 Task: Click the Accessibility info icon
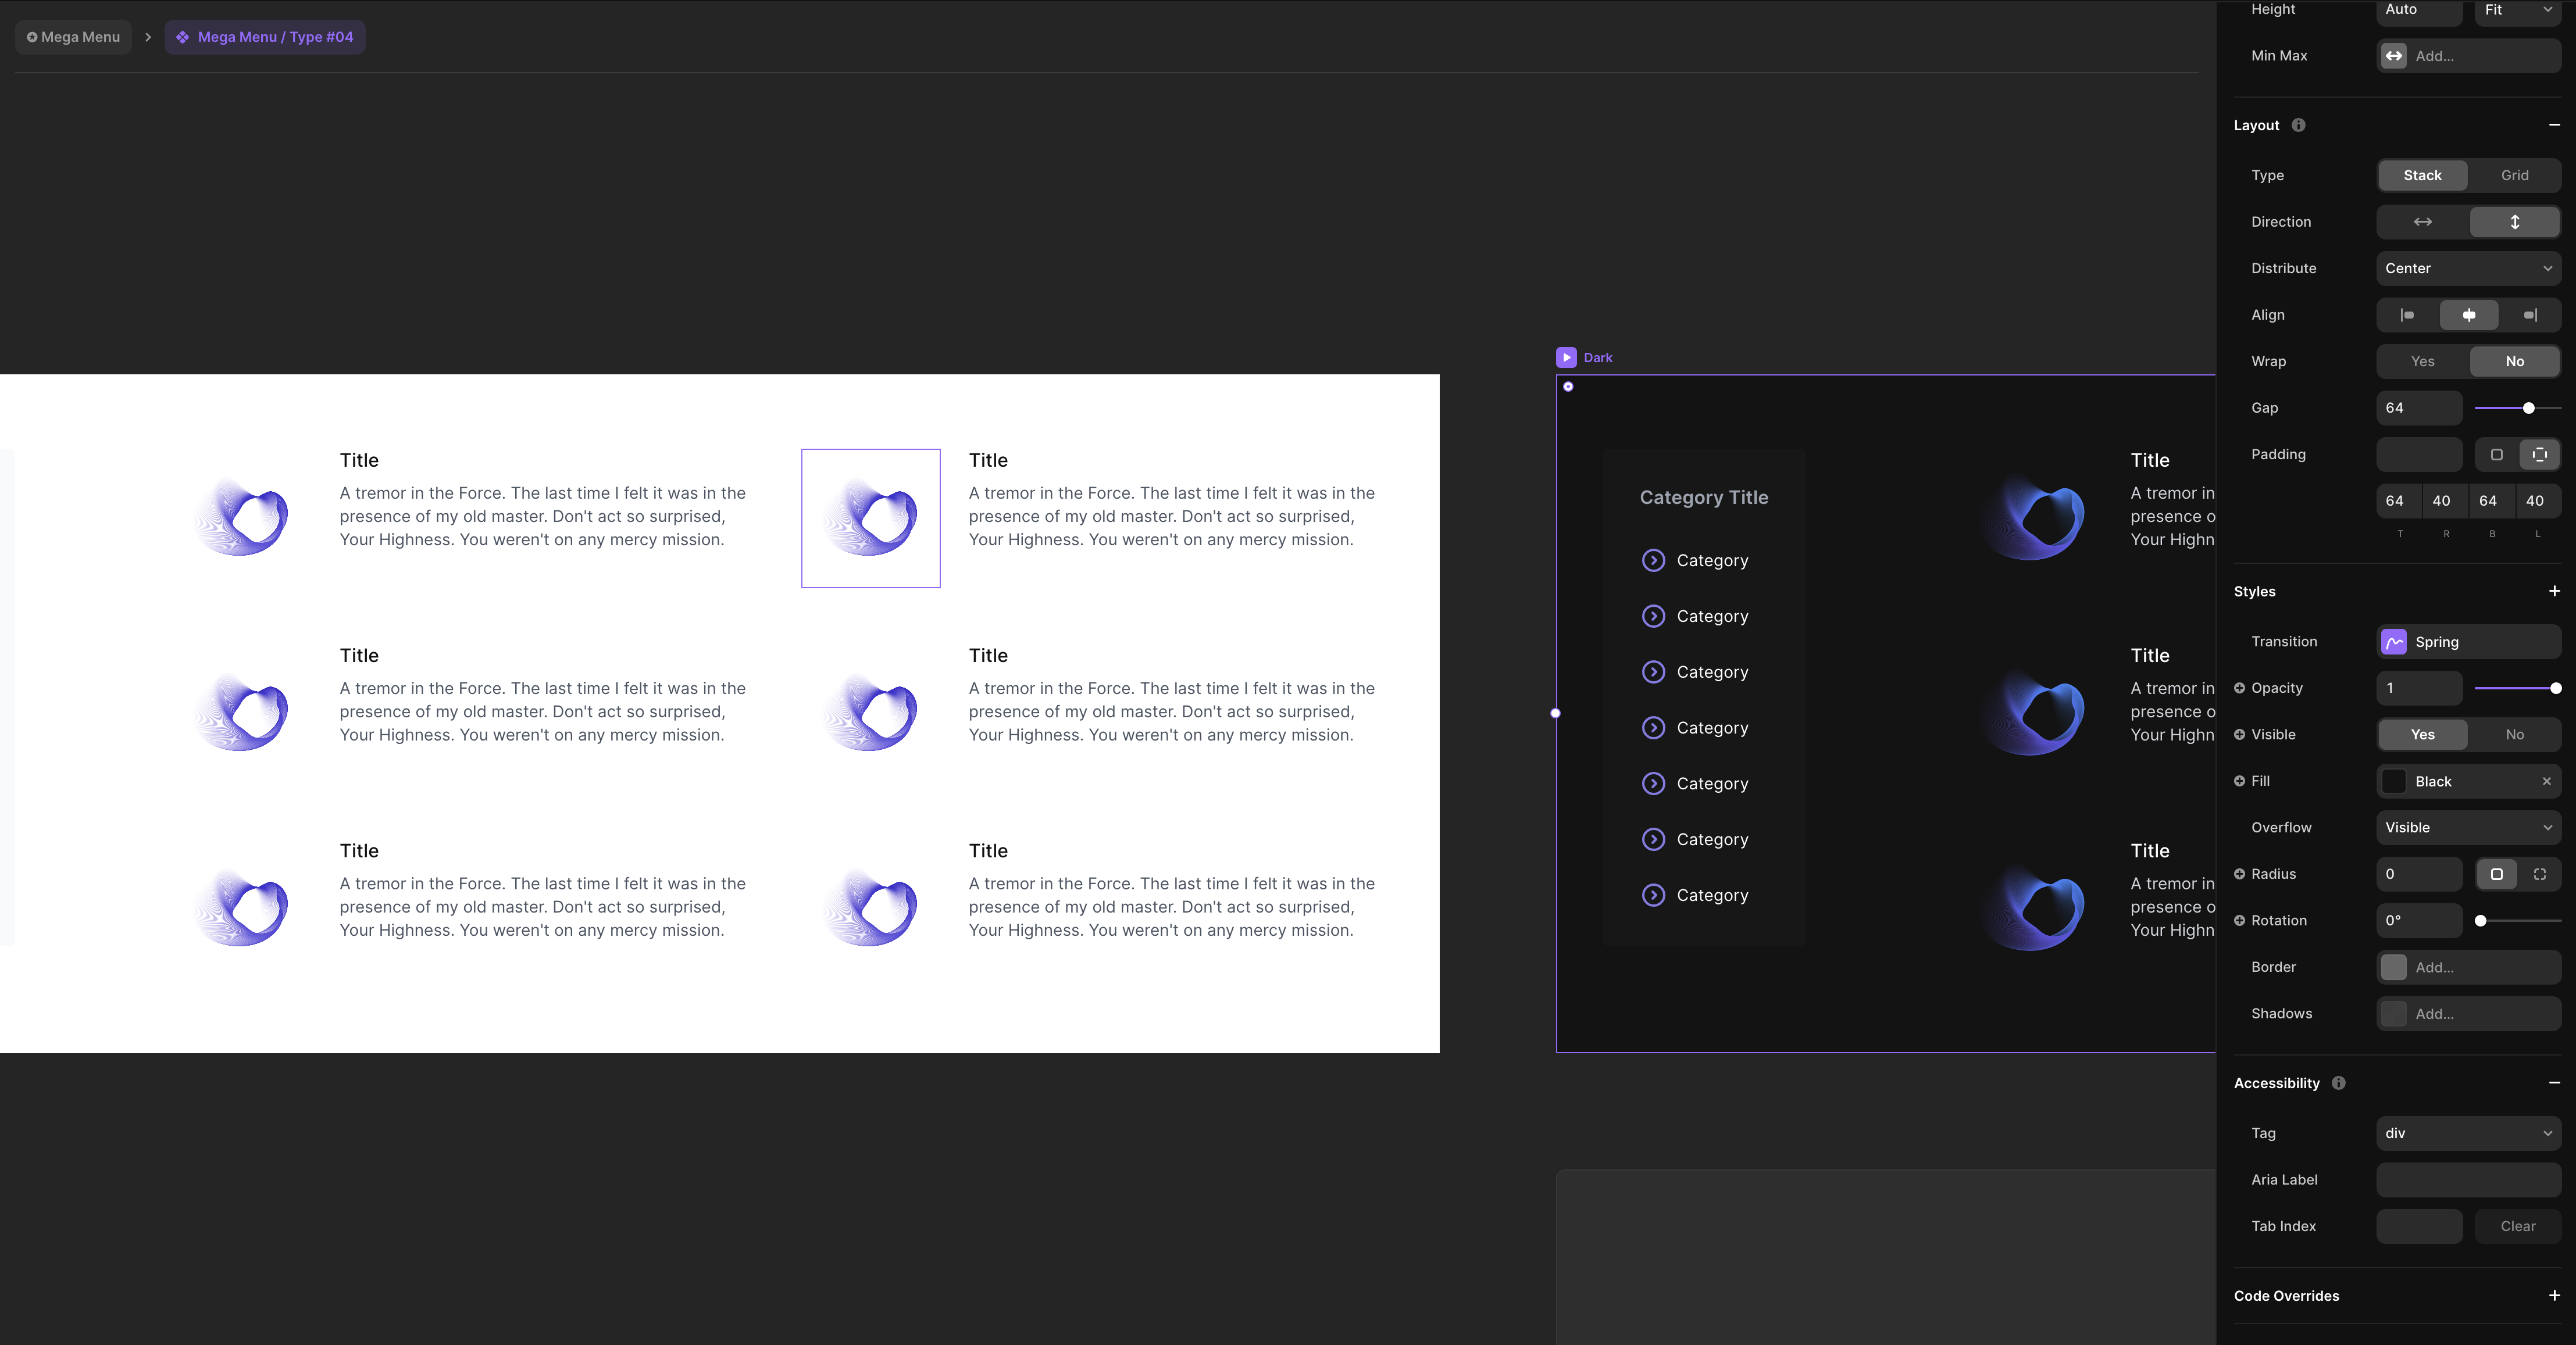pyautogui.click(x=2338, y=1083)
